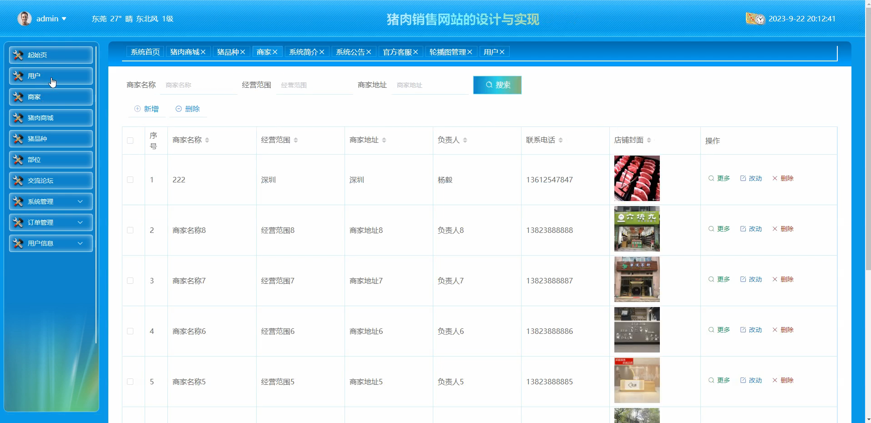Open 起始页 in the sidebar
This screenshot has width=871, height=423.
(51, 55)
